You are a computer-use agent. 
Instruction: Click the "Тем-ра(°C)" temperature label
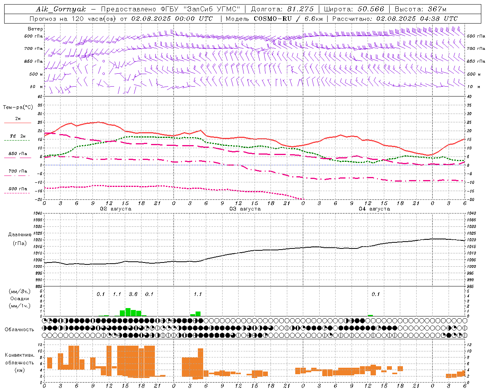coord(18,108)
